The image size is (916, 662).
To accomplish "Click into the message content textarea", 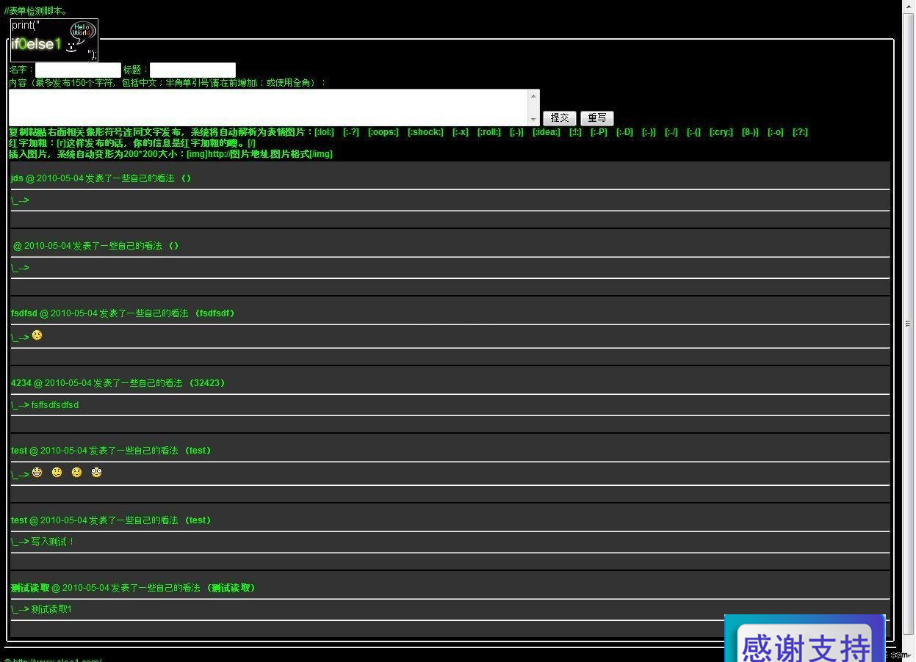I will click(x=268, y=107).
